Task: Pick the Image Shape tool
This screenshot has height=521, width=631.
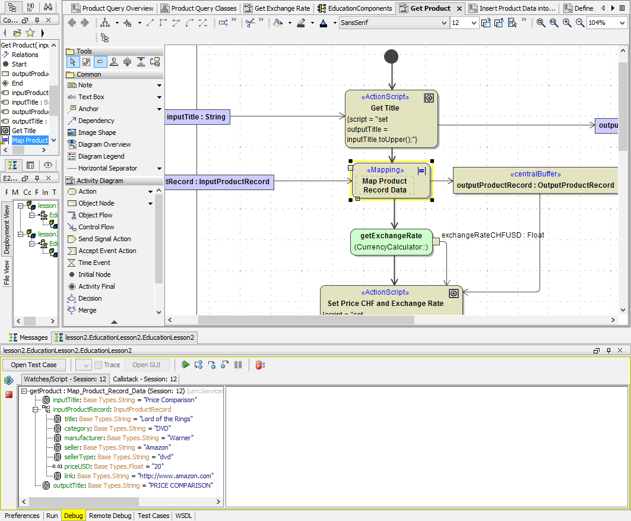Action: tap(97, 132)
